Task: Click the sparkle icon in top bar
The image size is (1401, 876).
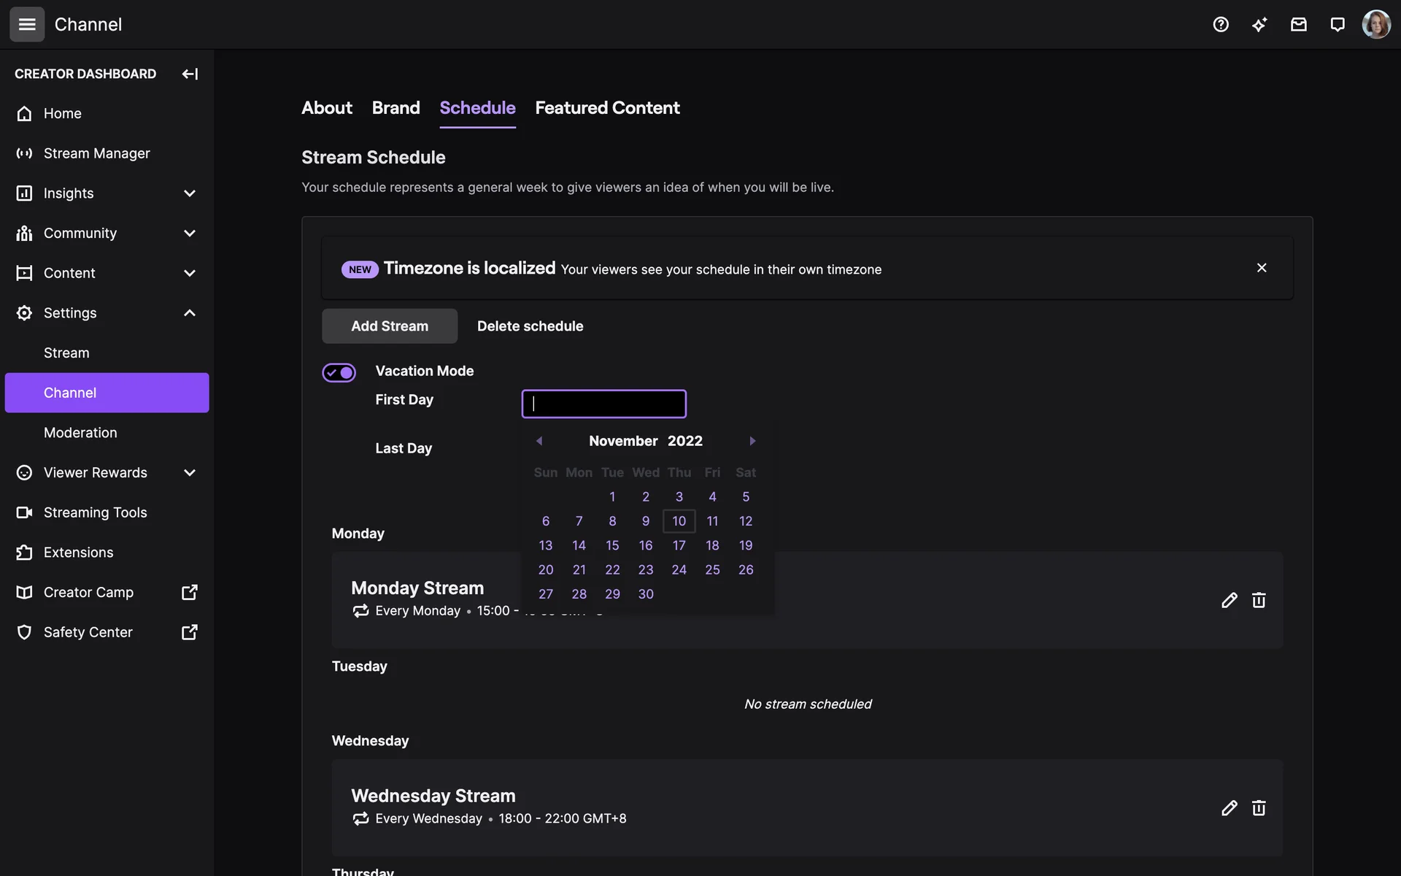Action: coord(1259,25)
